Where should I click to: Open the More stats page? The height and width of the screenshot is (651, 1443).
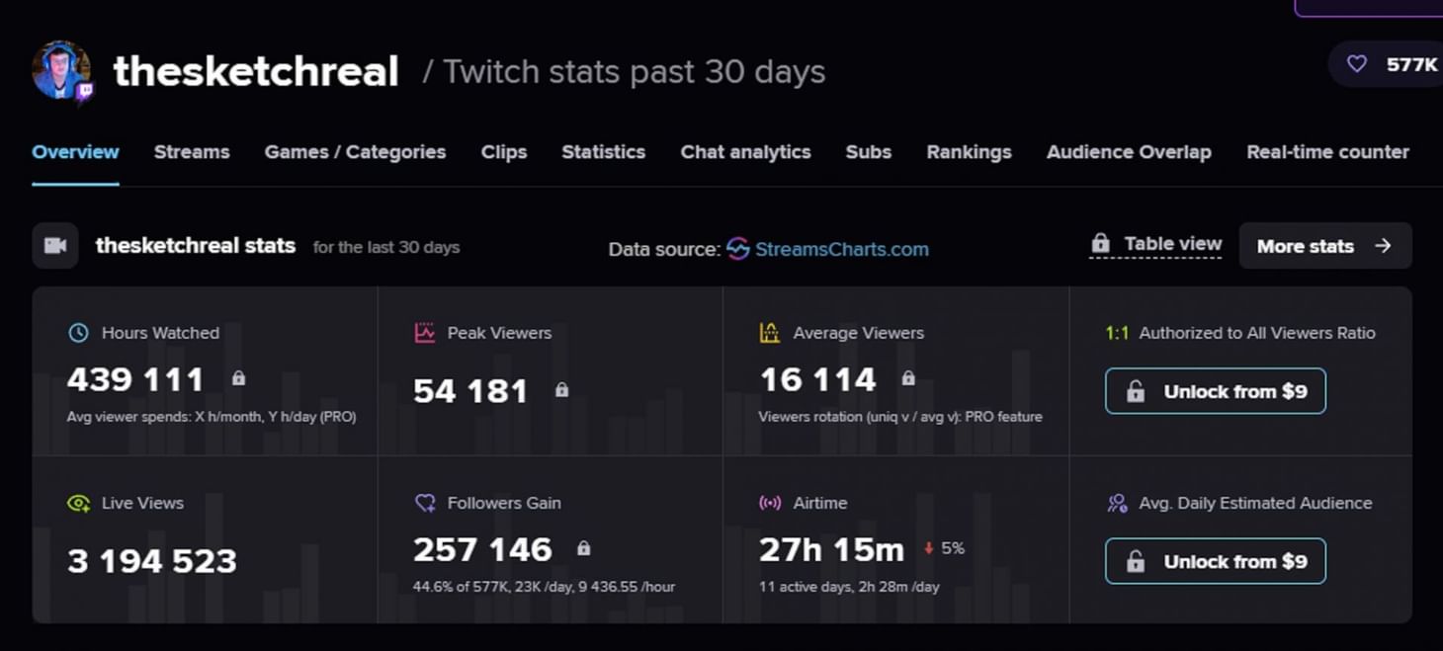click(x=1324, y=246)
